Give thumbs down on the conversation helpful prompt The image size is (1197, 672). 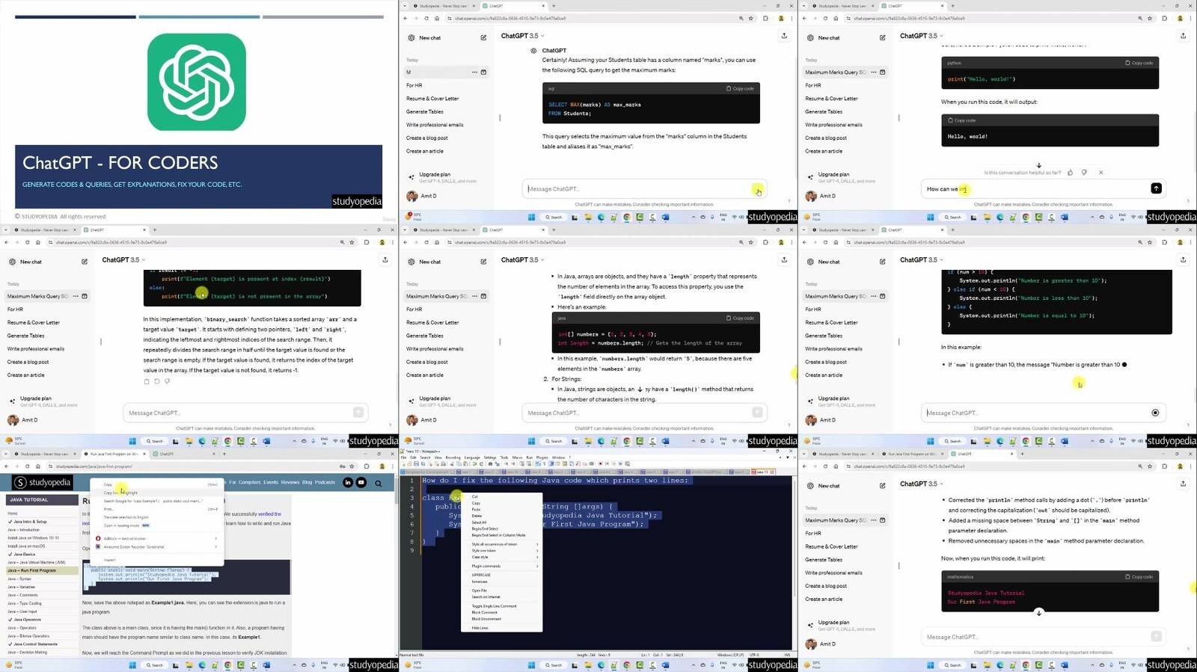(x=1084, y=173)
